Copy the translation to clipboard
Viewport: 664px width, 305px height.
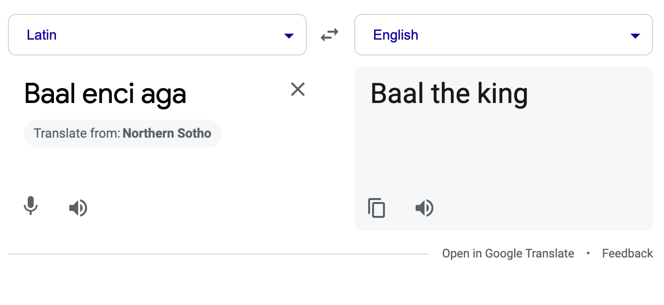377,208
